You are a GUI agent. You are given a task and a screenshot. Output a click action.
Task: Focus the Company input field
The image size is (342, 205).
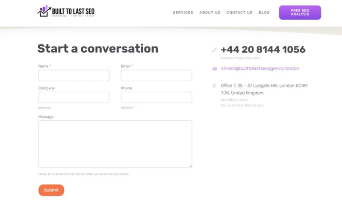pos(74,97)
